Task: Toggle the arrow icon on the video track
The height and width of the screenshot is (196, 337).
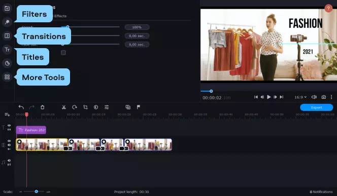Action: coord(9,149)
